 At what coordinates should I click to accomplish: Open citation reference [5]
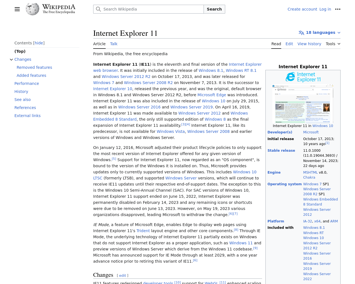[114, 159]
